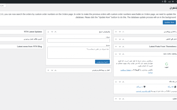Move فعالیت widget down
Image resolution: width=177 pixels, height=110 pixels.
click(x=120, y=99)
